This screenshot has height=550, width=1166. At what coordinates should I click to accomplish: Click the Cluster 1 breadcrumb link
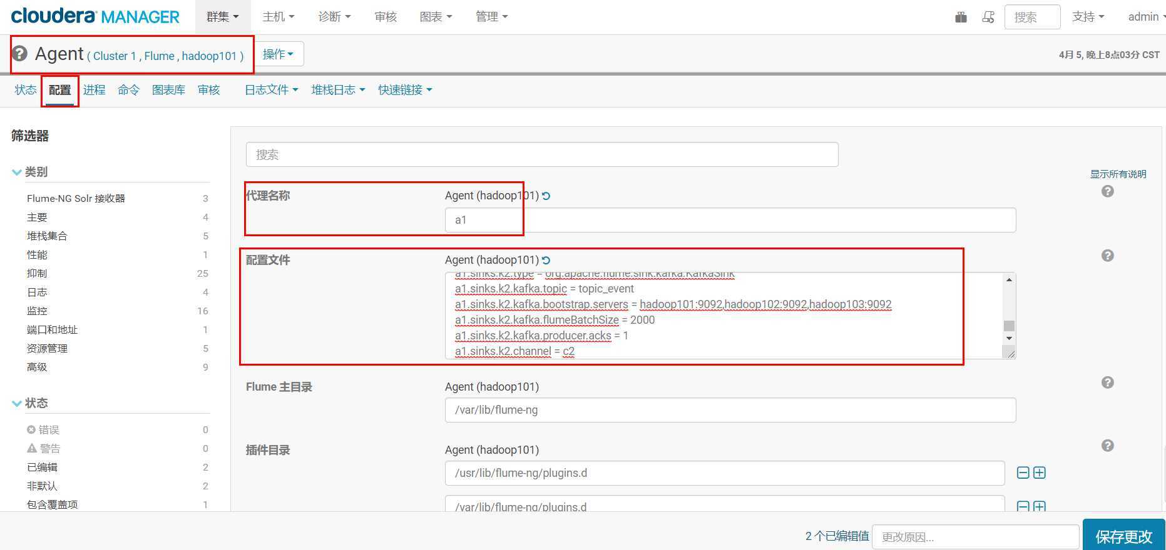(x=115, y=56)
